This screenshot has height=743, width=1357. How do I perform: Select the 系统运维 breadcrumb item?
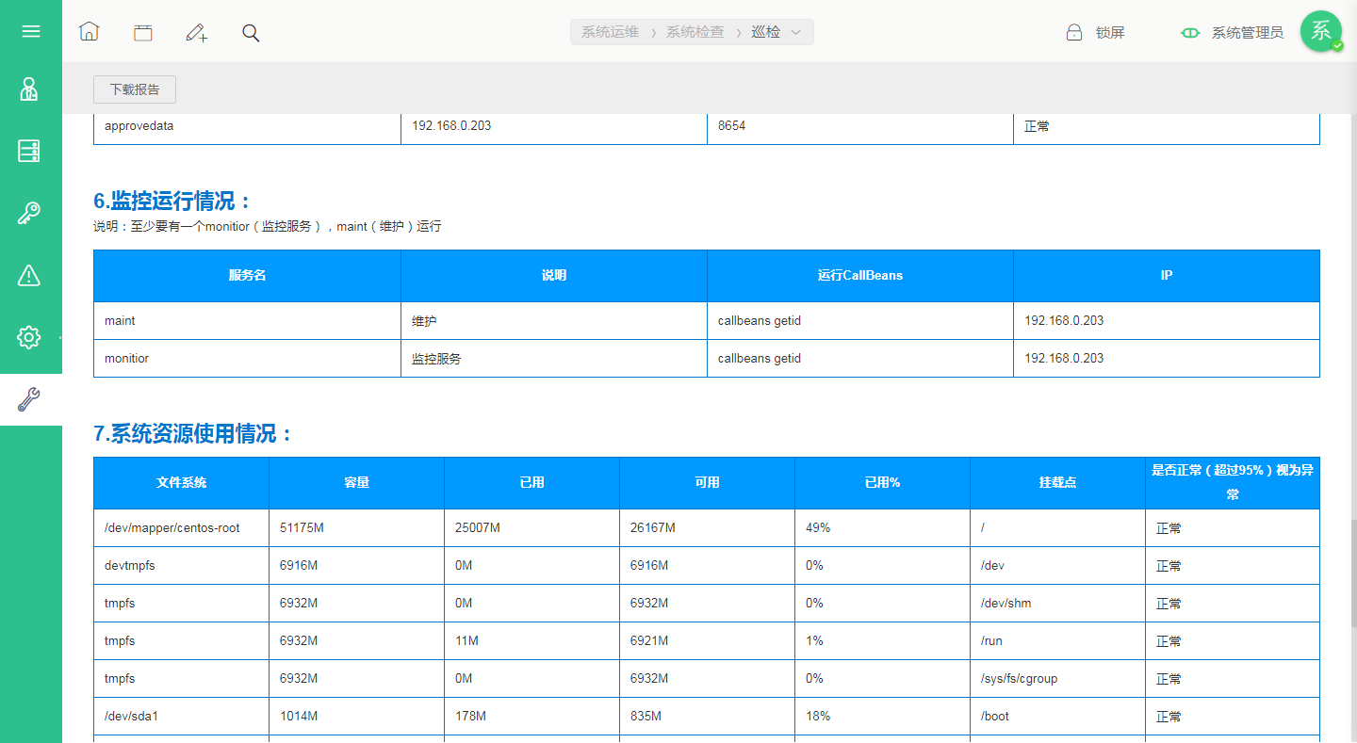pos(610,32)
